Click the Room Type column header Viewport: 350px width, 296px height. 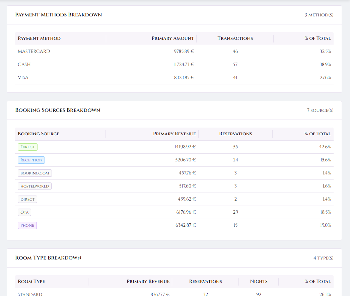31,282
